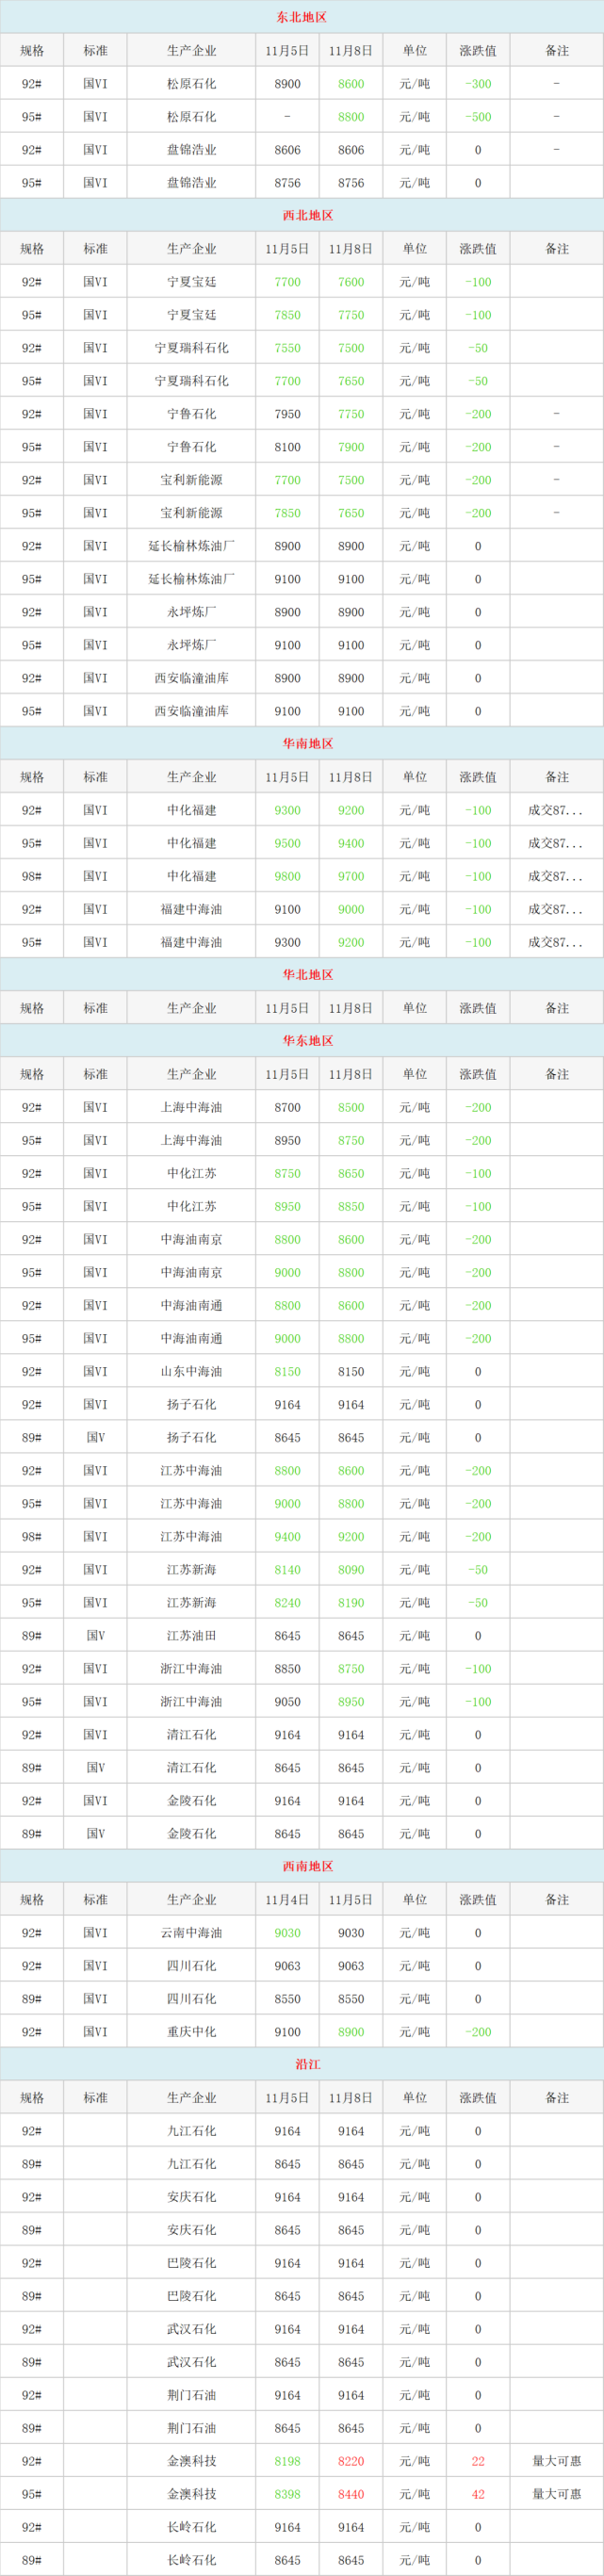The width and height of the screenshot is (604, 2576).
Task: Select the 8140 price cell
Action: [287, 1569]
